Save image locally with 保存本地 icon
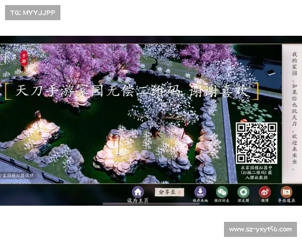 [x=200, y=192]
